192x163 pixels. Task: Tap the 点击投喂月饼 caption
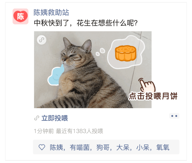pos(153,96)
